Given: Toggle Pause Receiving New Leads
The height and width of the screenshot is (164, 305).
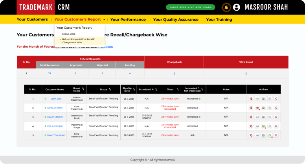Looking at the screenshot, I should click(x=191, y=7).
